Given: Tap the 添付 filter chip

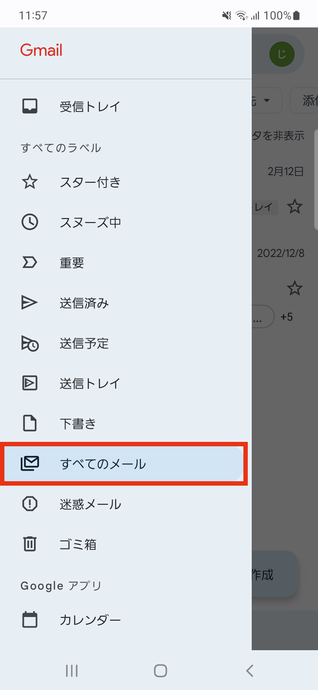Looking at the screenshot, I should [304, 100].
